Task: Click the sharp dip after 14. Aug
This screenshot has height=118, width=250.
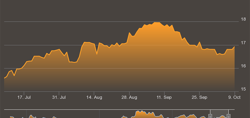Action: click(x=97, y=54)
